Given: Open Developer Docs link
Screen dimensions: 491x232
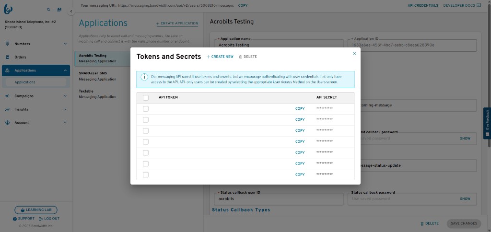Looking at the screenshot, I should click(x=462, y=6).
